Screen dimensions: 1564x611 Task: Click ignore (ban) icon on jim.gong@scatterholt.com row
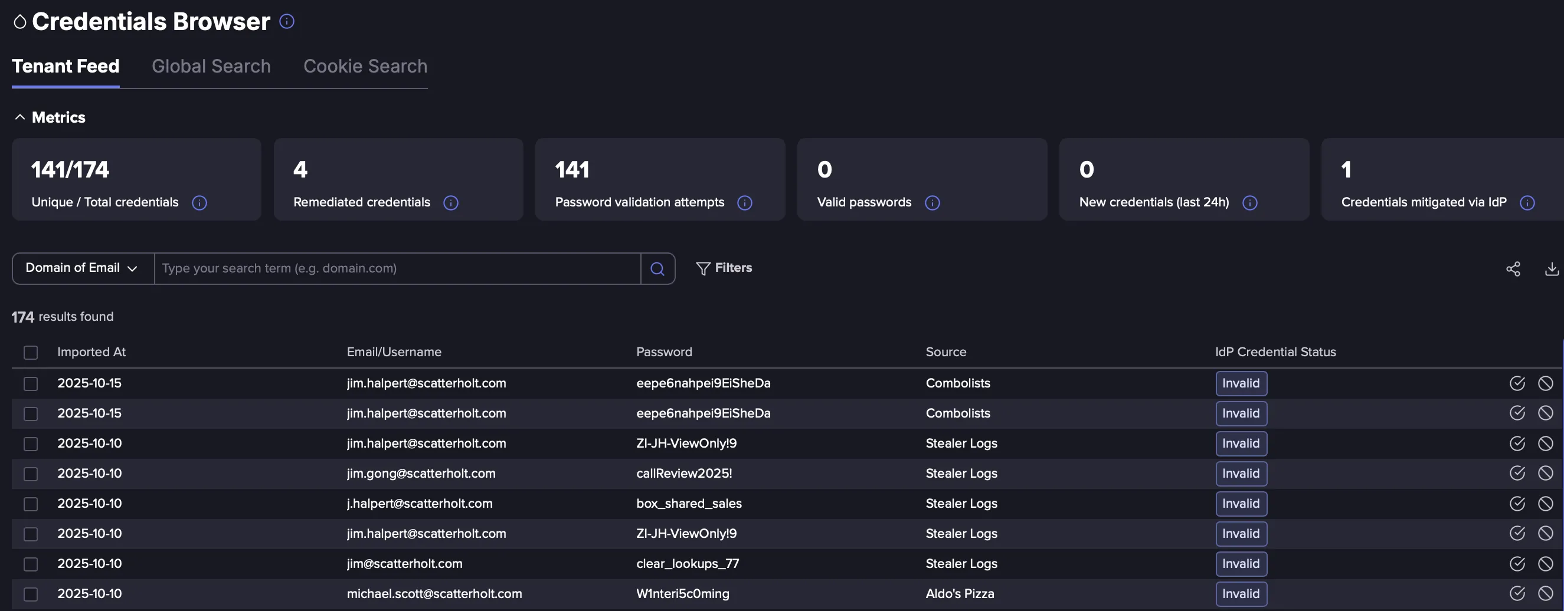click(1545, 473)
